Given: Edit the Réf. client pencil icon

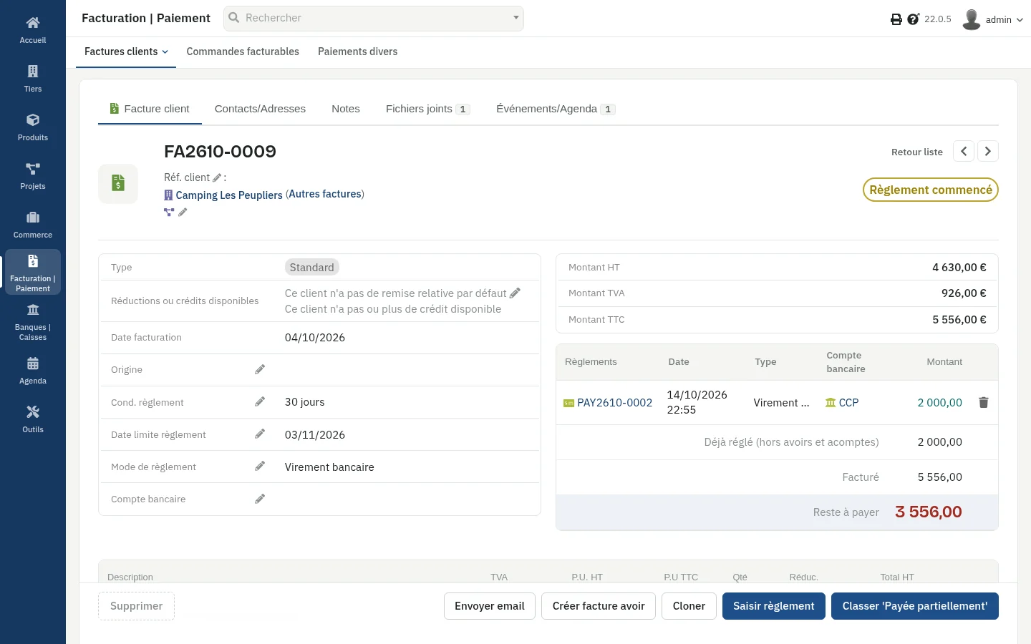Looking at the screenshot, I should click(x=217, y=177).
